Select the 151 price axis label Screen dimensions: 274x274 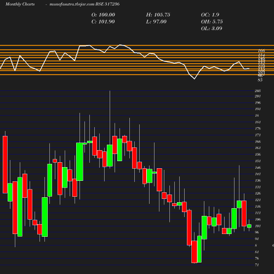point(258,161)
